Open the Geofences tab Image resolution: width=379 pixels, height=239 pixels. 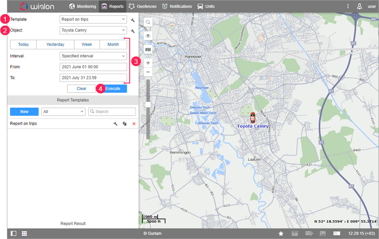(x=142, y=7)
